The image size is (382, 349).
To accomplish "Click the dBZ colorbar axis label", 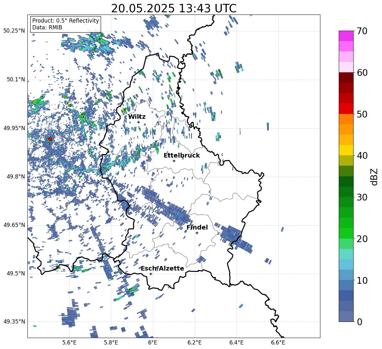I will pos(374,177).
